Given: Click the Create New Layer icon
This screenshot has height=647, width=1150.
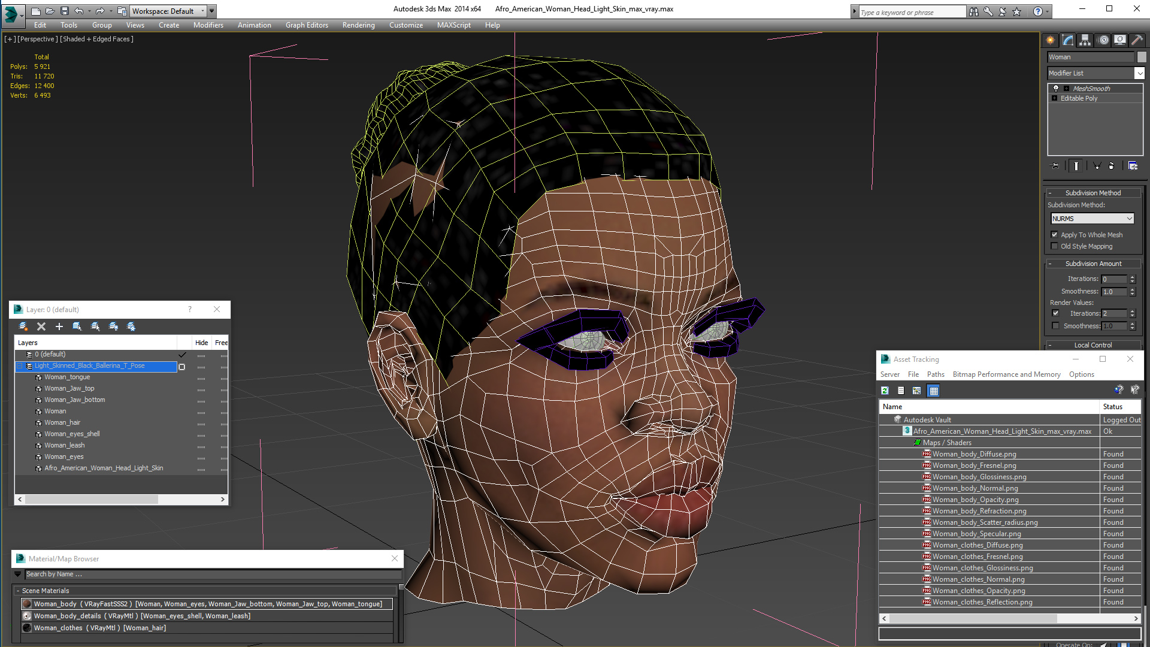Looking at the screenshot, I should 23,326.
